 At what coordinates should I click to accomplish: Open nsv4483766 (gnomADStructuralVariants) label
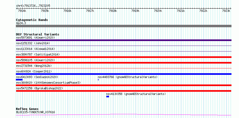pyautogui.click(x=128, y=77)
